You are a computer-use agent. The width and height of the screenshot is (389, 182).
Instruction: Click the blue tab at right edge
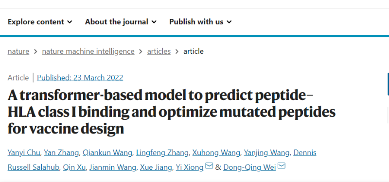coord(388,84)
